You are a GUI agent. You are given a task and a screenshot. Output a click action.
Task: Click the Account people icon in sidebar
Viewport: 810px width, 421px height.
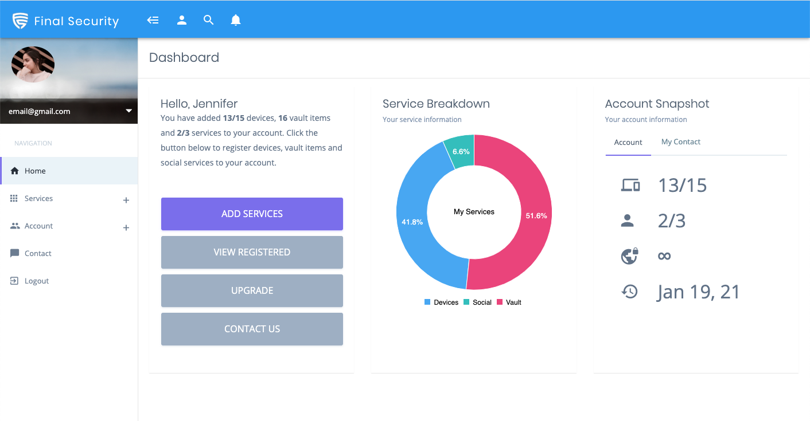15,226
